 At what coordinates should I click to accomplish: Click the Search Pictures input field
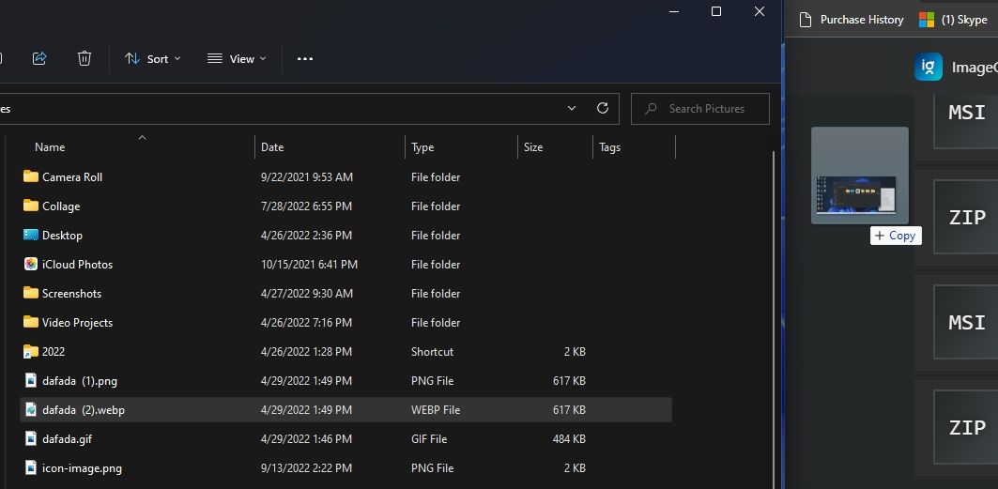click(706, 109)
